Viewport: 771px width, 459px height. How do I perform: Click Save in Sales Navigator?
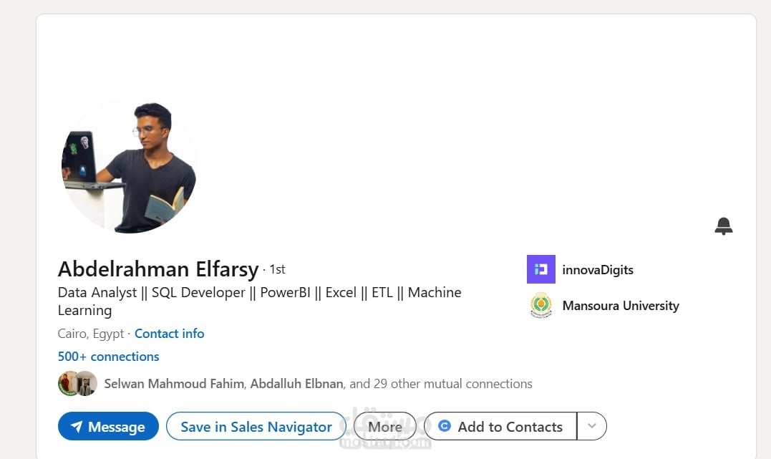tap(256, 426)
